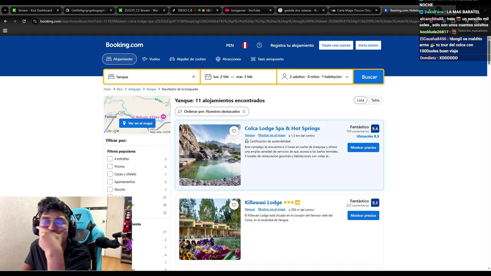Click Killawasi Lodge 9,3 score badge
The height and width of the screenshot is (276, 491).
[x=375, y=203]
